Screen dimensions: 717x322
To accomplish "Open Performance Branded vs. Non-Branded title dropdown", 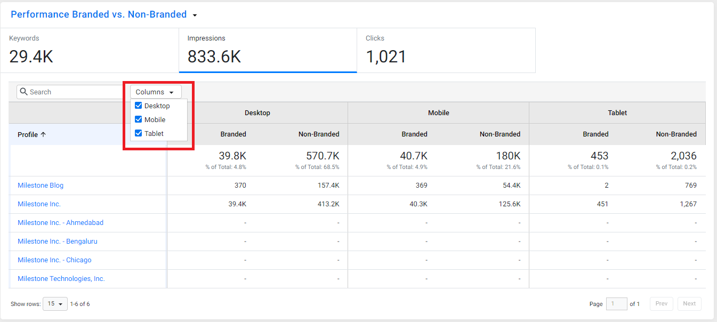I will click(x=195, y=15).
